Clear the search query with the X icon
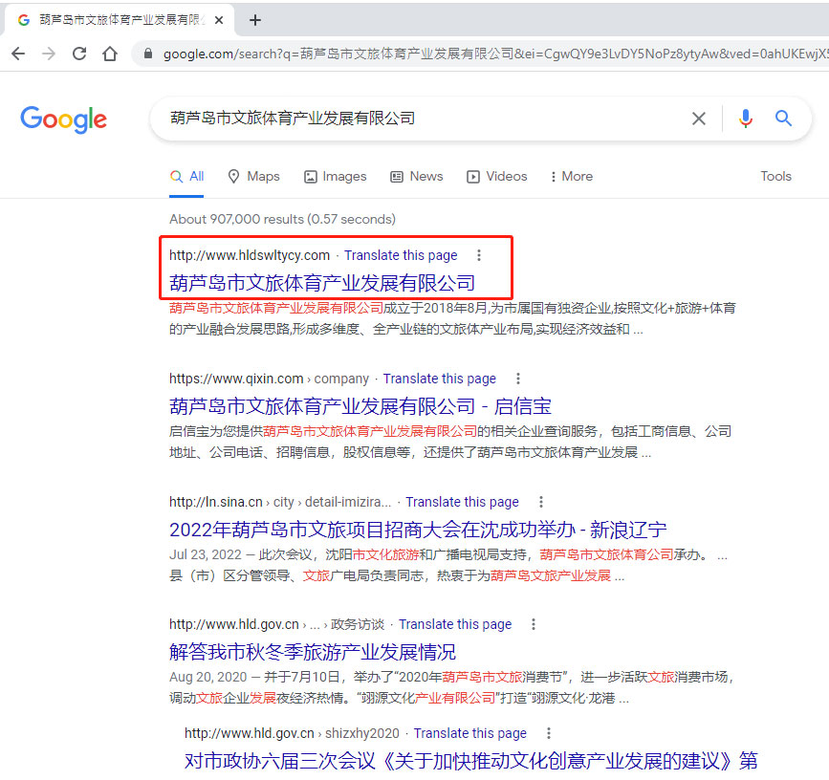This screenshot has width=829, height=780. (699, 118)
